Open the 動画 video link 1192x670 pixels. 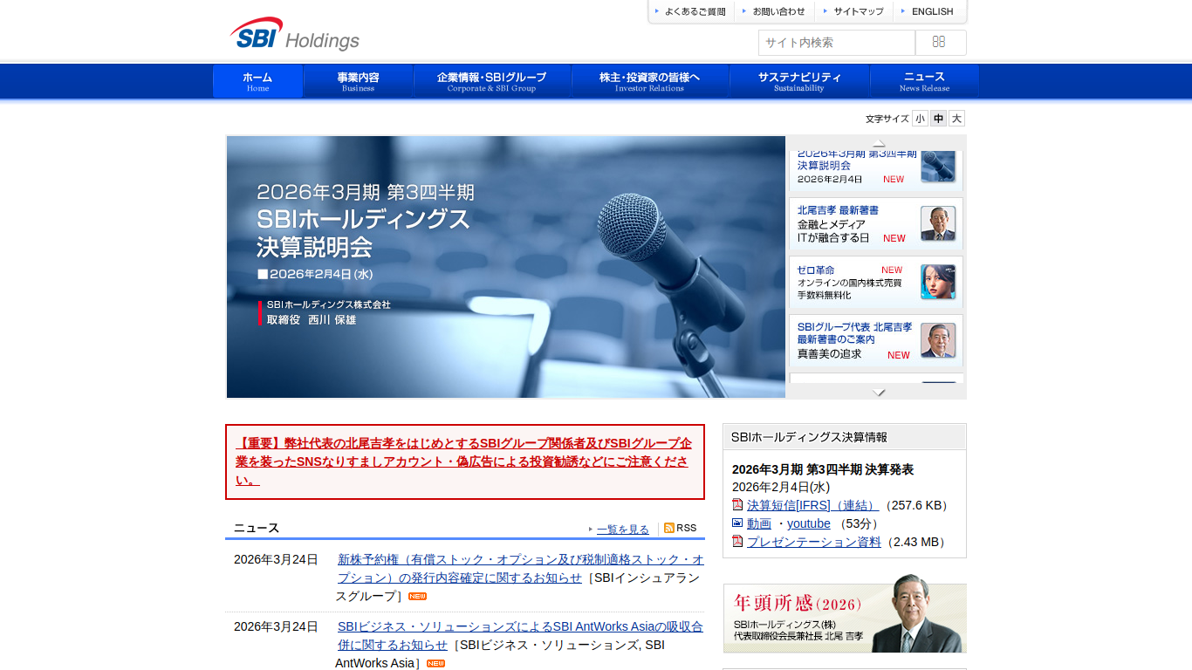pyautogui.click(x=759, y=523)
